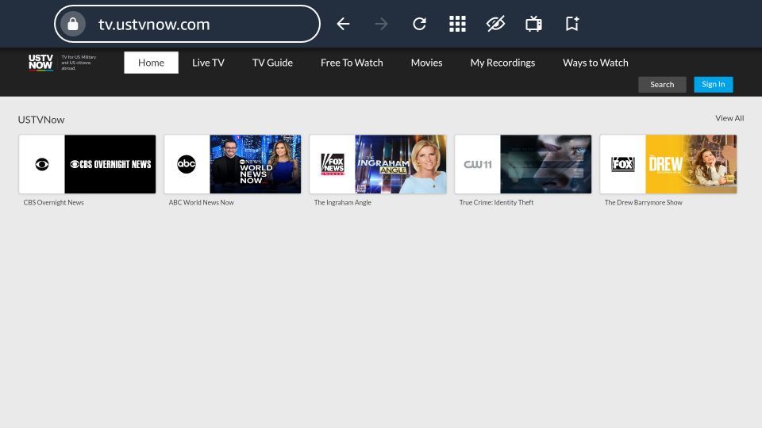Viewport: 762px width, 428px height.
Task: Open the Live TV tab
Action: click(208, 63)
